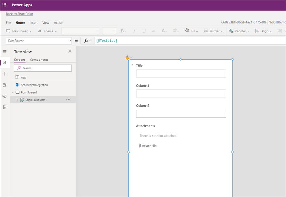Image resolution: width=286 pixels, height=197 pixels.
Task: Click the search magnifier icon
Action: (x=19, y=68)
